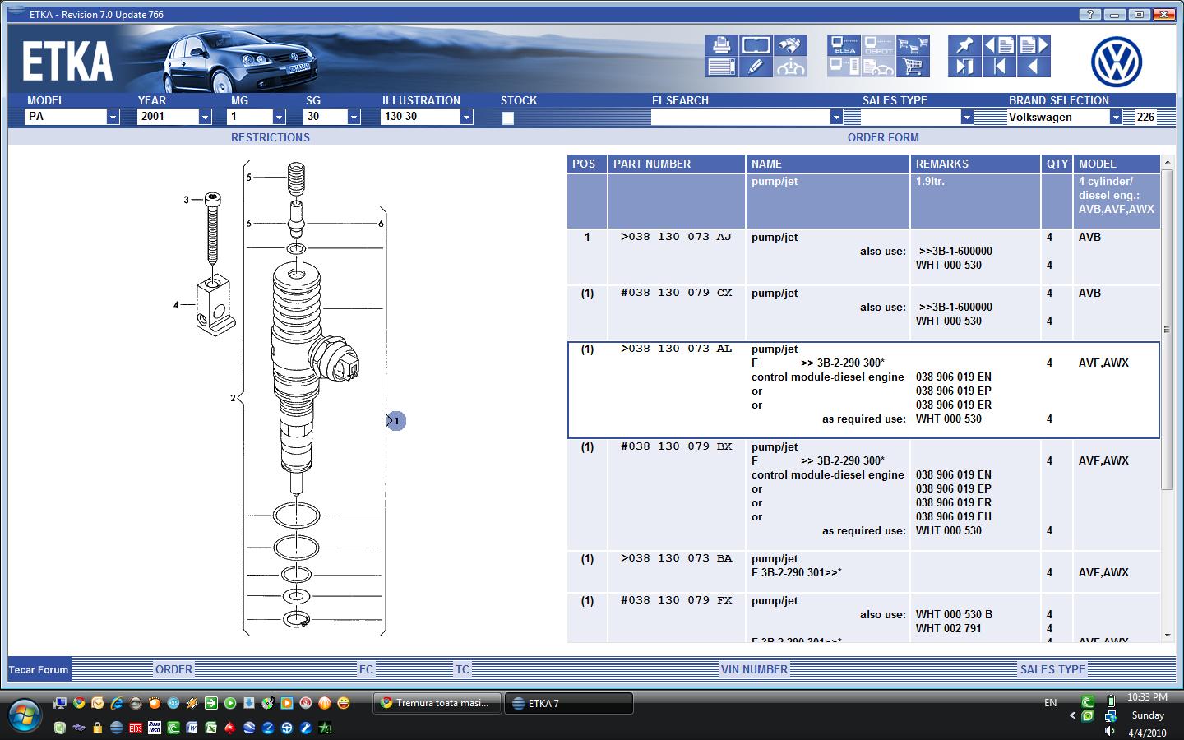The width and height of the screenshot is (1184, 740).
Task: Click the full-screen frame icon
Action: [x=756, y=45]
